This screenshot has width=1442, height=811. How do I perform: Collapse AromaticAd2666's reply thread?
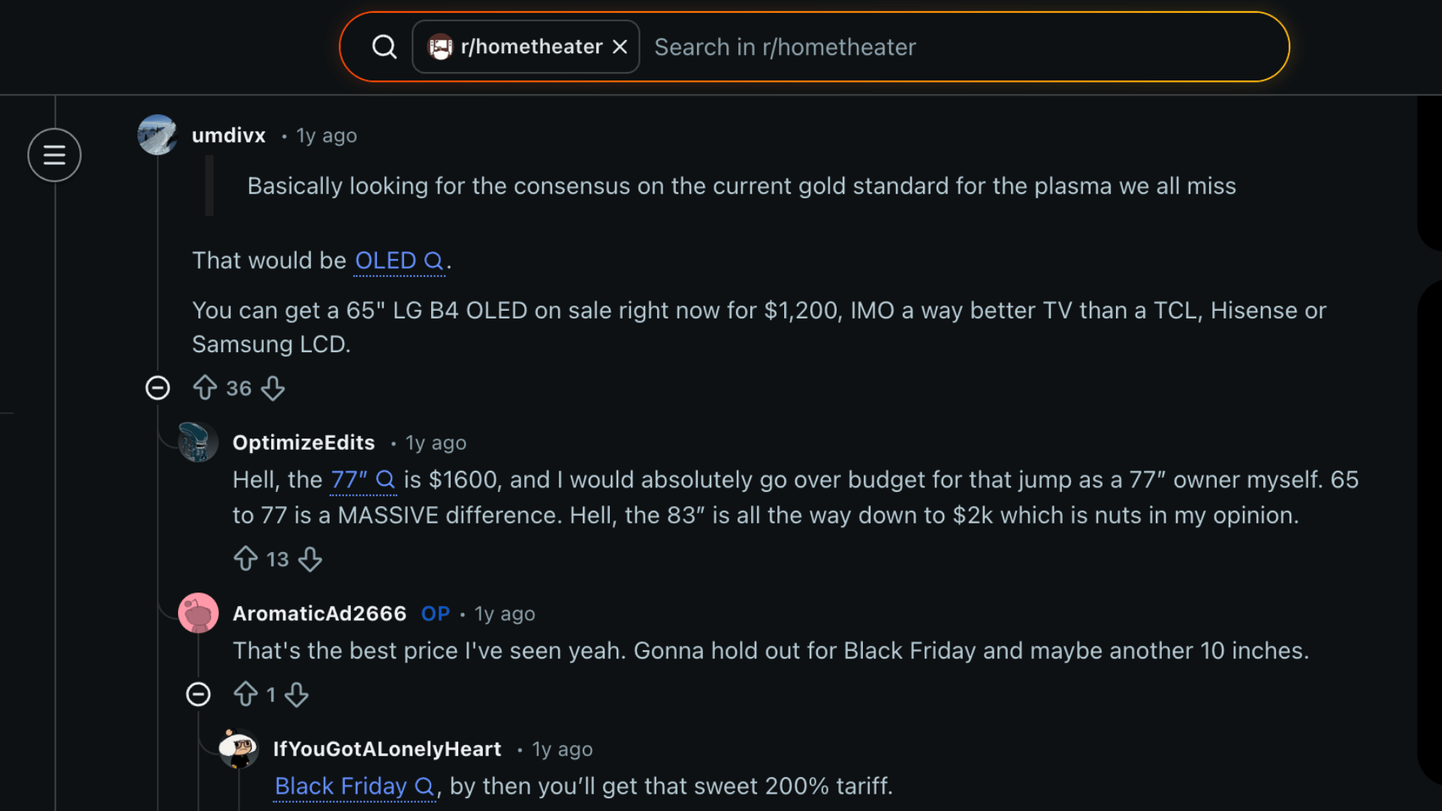(198, 694)
